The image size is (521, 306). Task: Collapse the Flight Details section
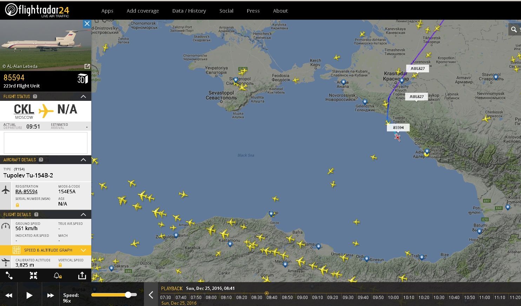tap(83, 214)
